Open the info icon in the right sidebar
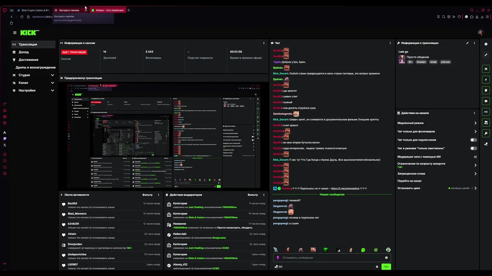 pos(486,44)
